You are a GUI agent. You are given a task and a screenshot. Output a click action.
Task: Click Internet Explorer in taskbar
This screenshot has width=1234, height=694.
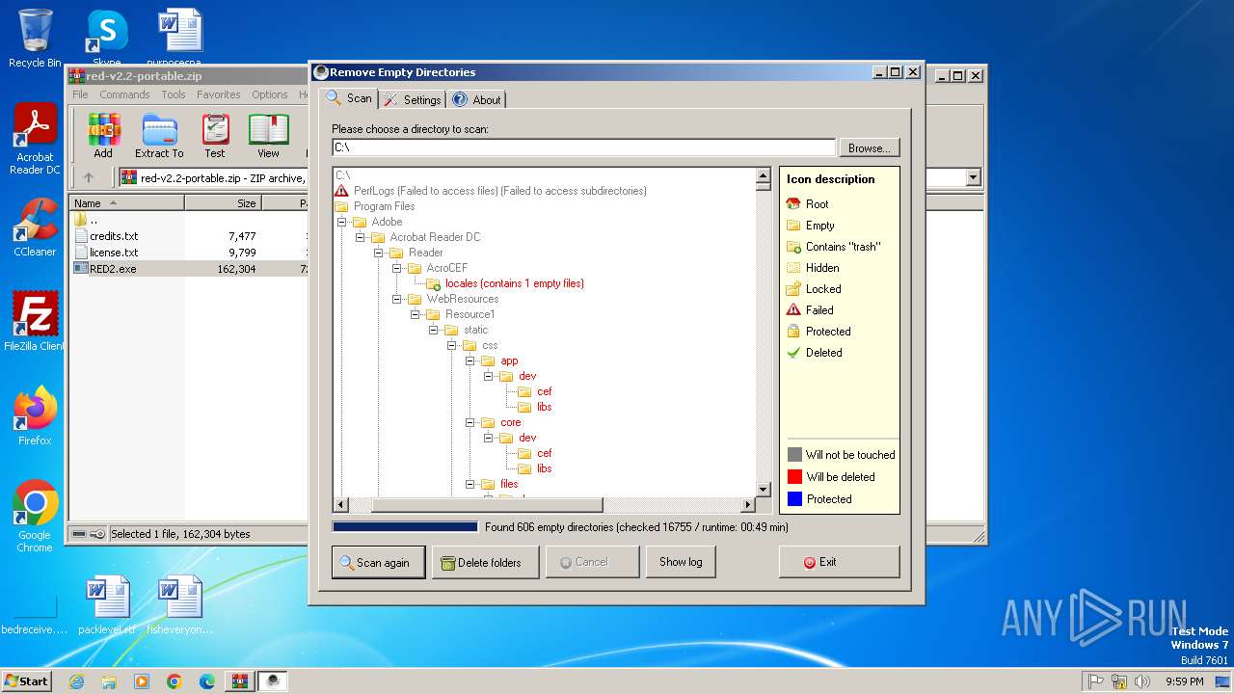[x=77, y=681]
